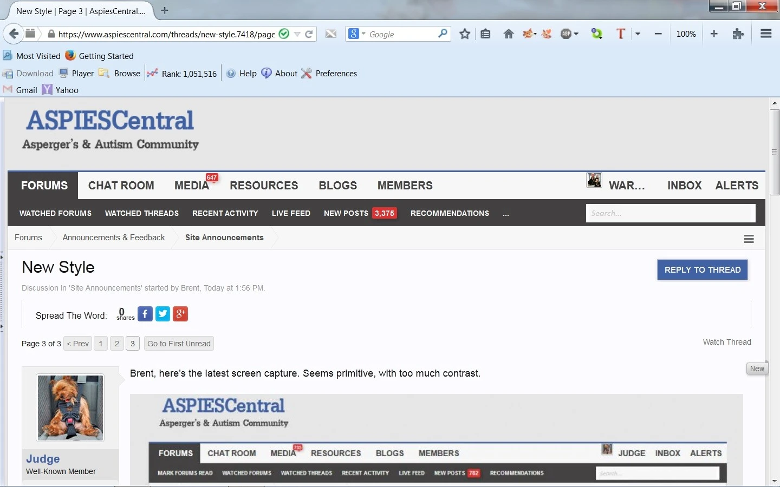Click the forum Search input field

671,213
